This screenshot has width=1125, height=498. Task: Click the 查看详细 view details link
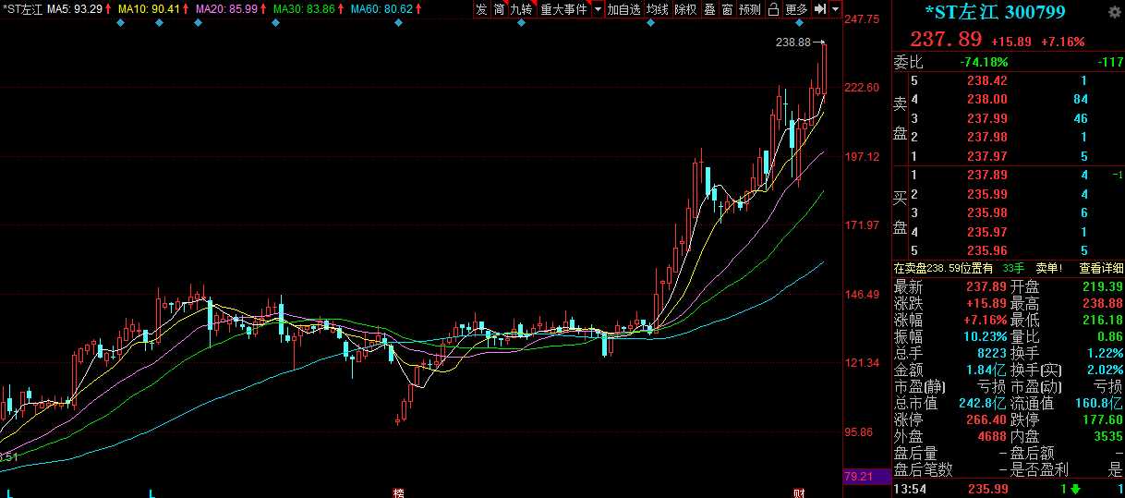click(x=1101, y=268)
